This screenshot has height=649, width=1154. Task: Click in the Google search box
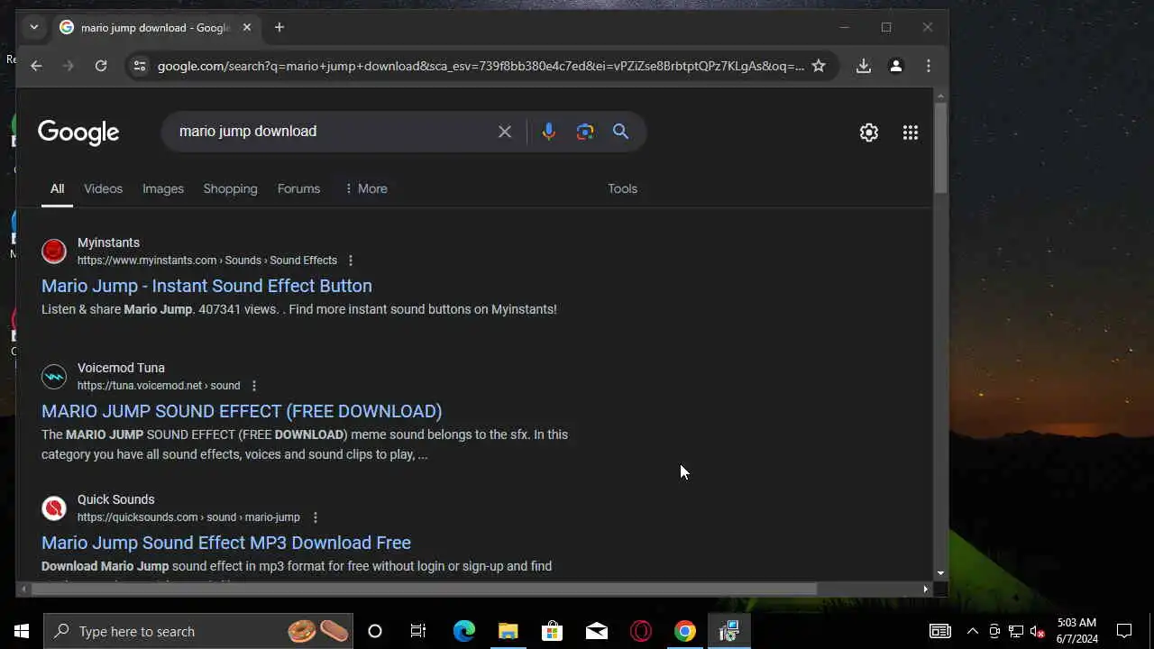334,132
